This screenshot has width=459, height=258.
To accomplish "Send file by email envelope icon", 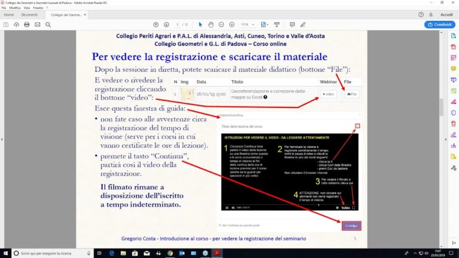I will (38, 24).
